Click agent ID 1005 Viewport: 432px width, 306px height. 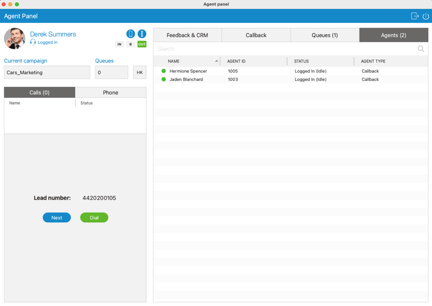point(233,71)
